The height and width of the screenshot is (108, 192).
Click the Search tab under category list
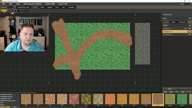(15, 107)
